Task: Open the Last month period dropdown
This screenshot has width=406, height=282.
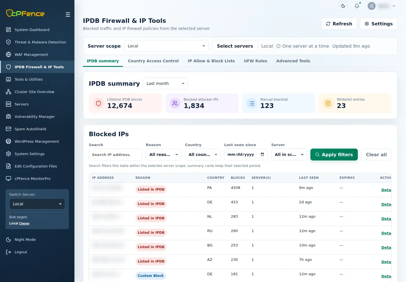Action: coord(166,83)
